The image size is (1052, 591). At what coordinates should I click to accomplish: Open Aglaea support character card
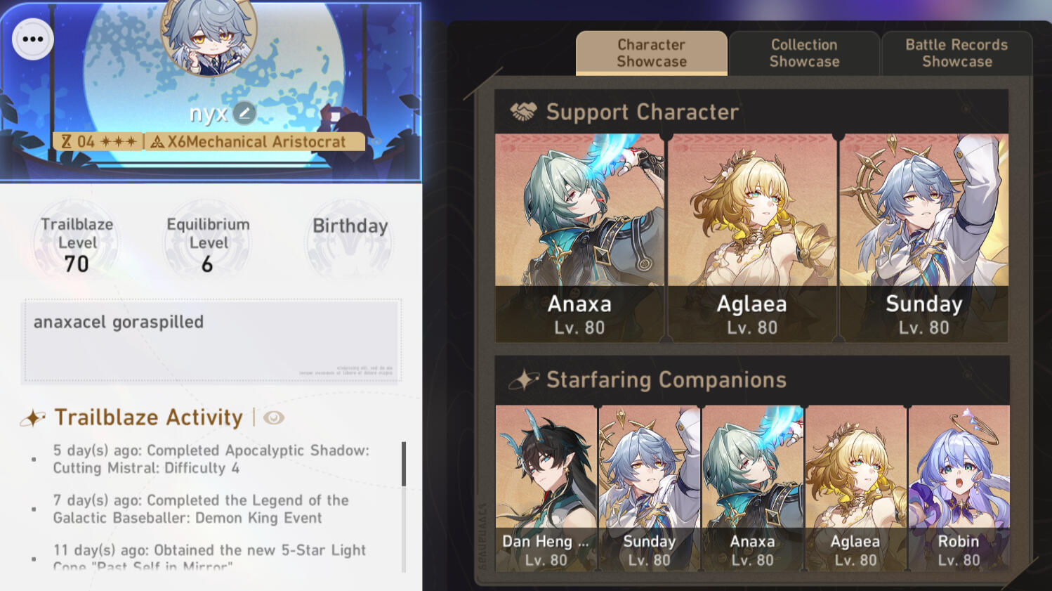pos(752,238)
